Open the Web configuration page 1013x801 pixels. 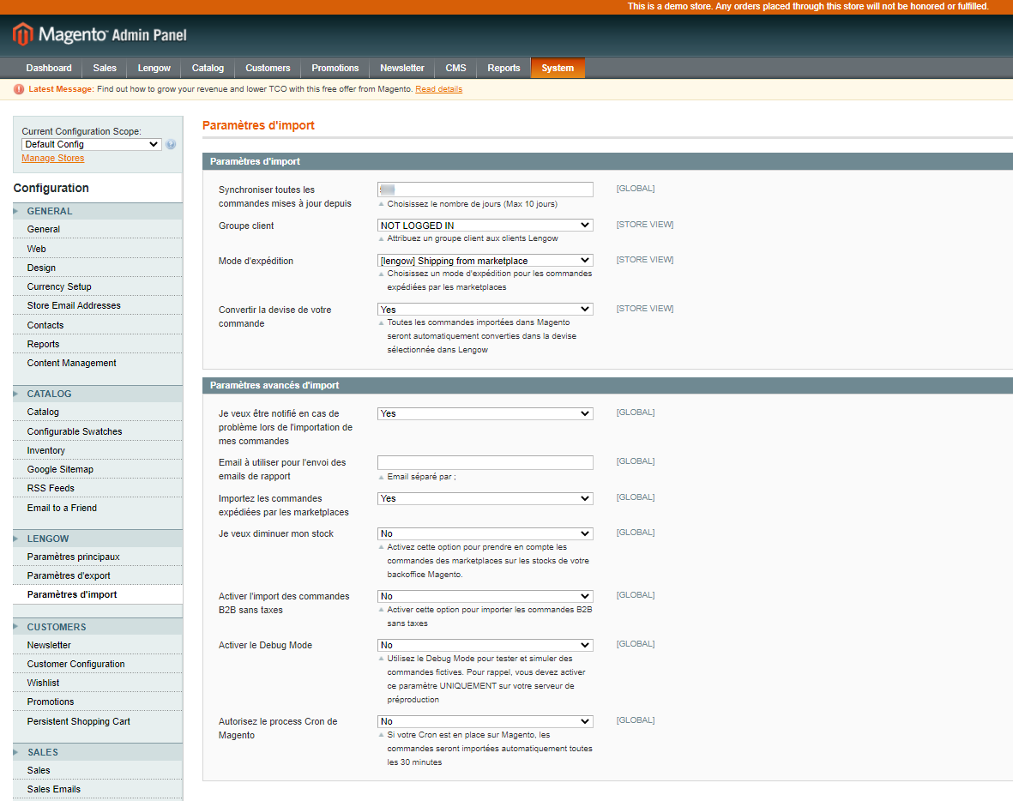[x=98, y=249]
